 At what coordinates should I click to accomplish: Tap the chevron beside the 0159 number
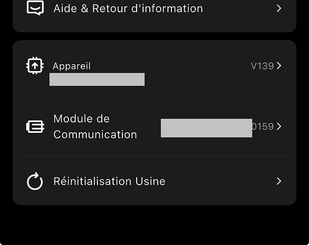(x=279, y=126)
